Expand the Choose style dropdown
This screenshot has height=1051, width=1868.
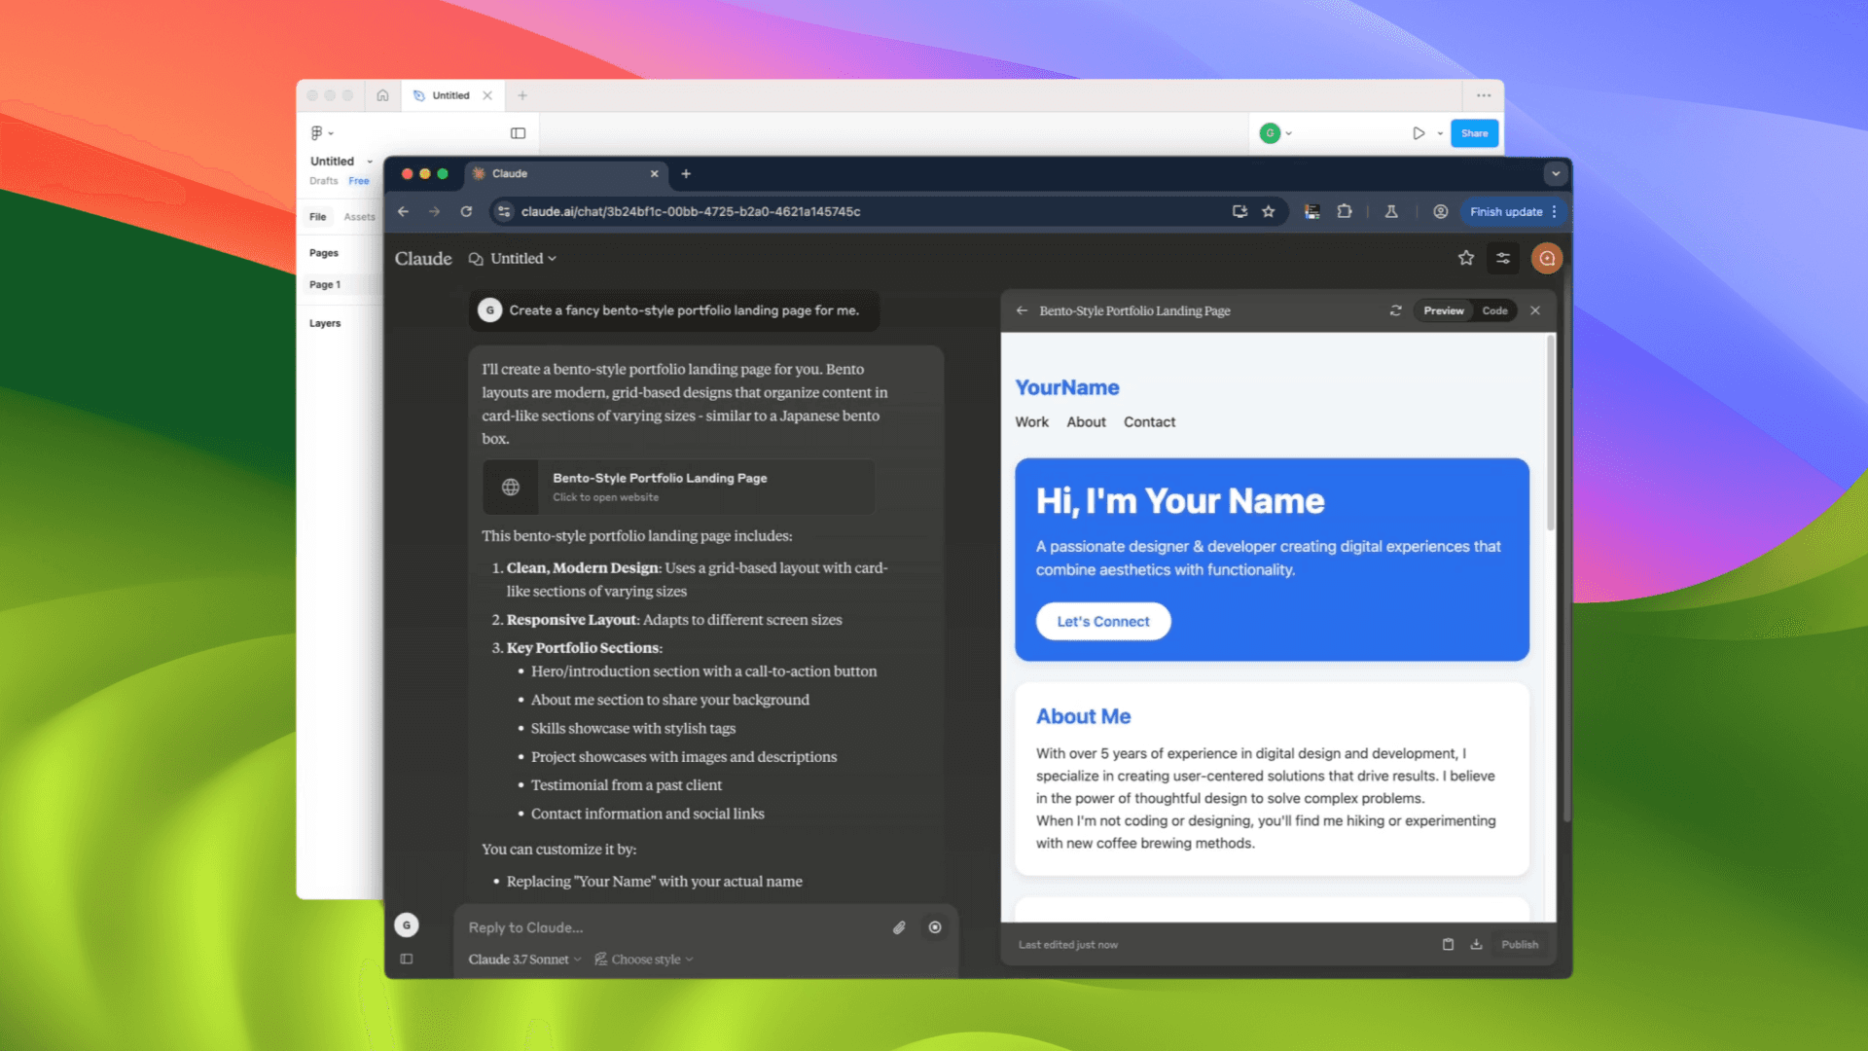coord(644,959)
